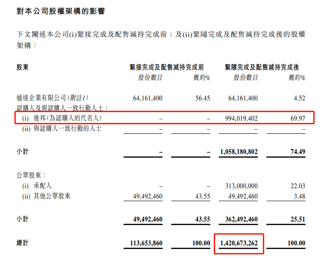
Task: Click the value 56.45 in 通達企業 row
Action: point(203,98)
